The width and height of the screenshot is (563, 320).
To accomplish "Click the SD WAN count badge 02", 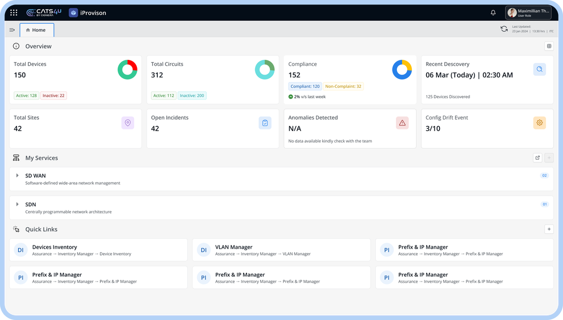I will tap(544, 176).
